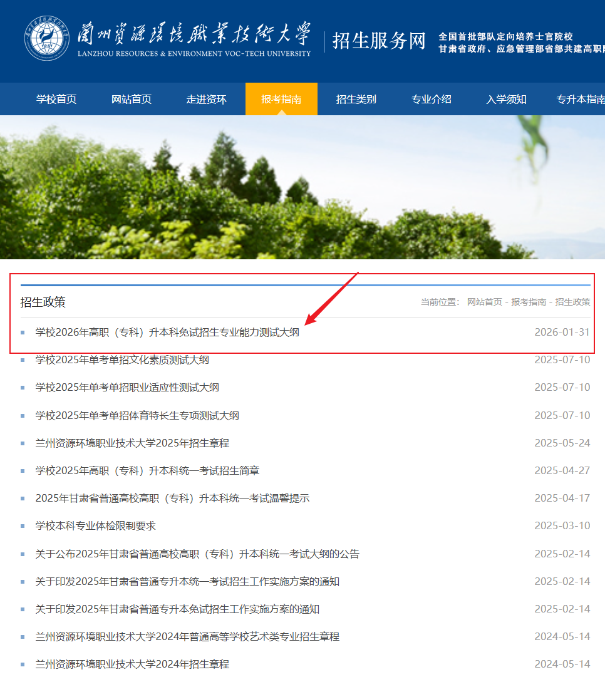Click the forest banner image
Image resolution: width=605 pixels, height=677 pixels.
[x=302, y=188]
